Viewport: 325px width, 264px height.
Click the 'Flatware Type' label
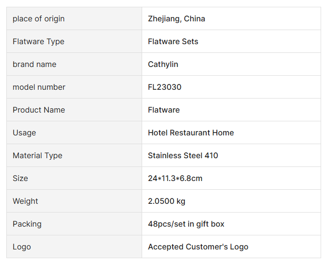[x=38, y=42]
